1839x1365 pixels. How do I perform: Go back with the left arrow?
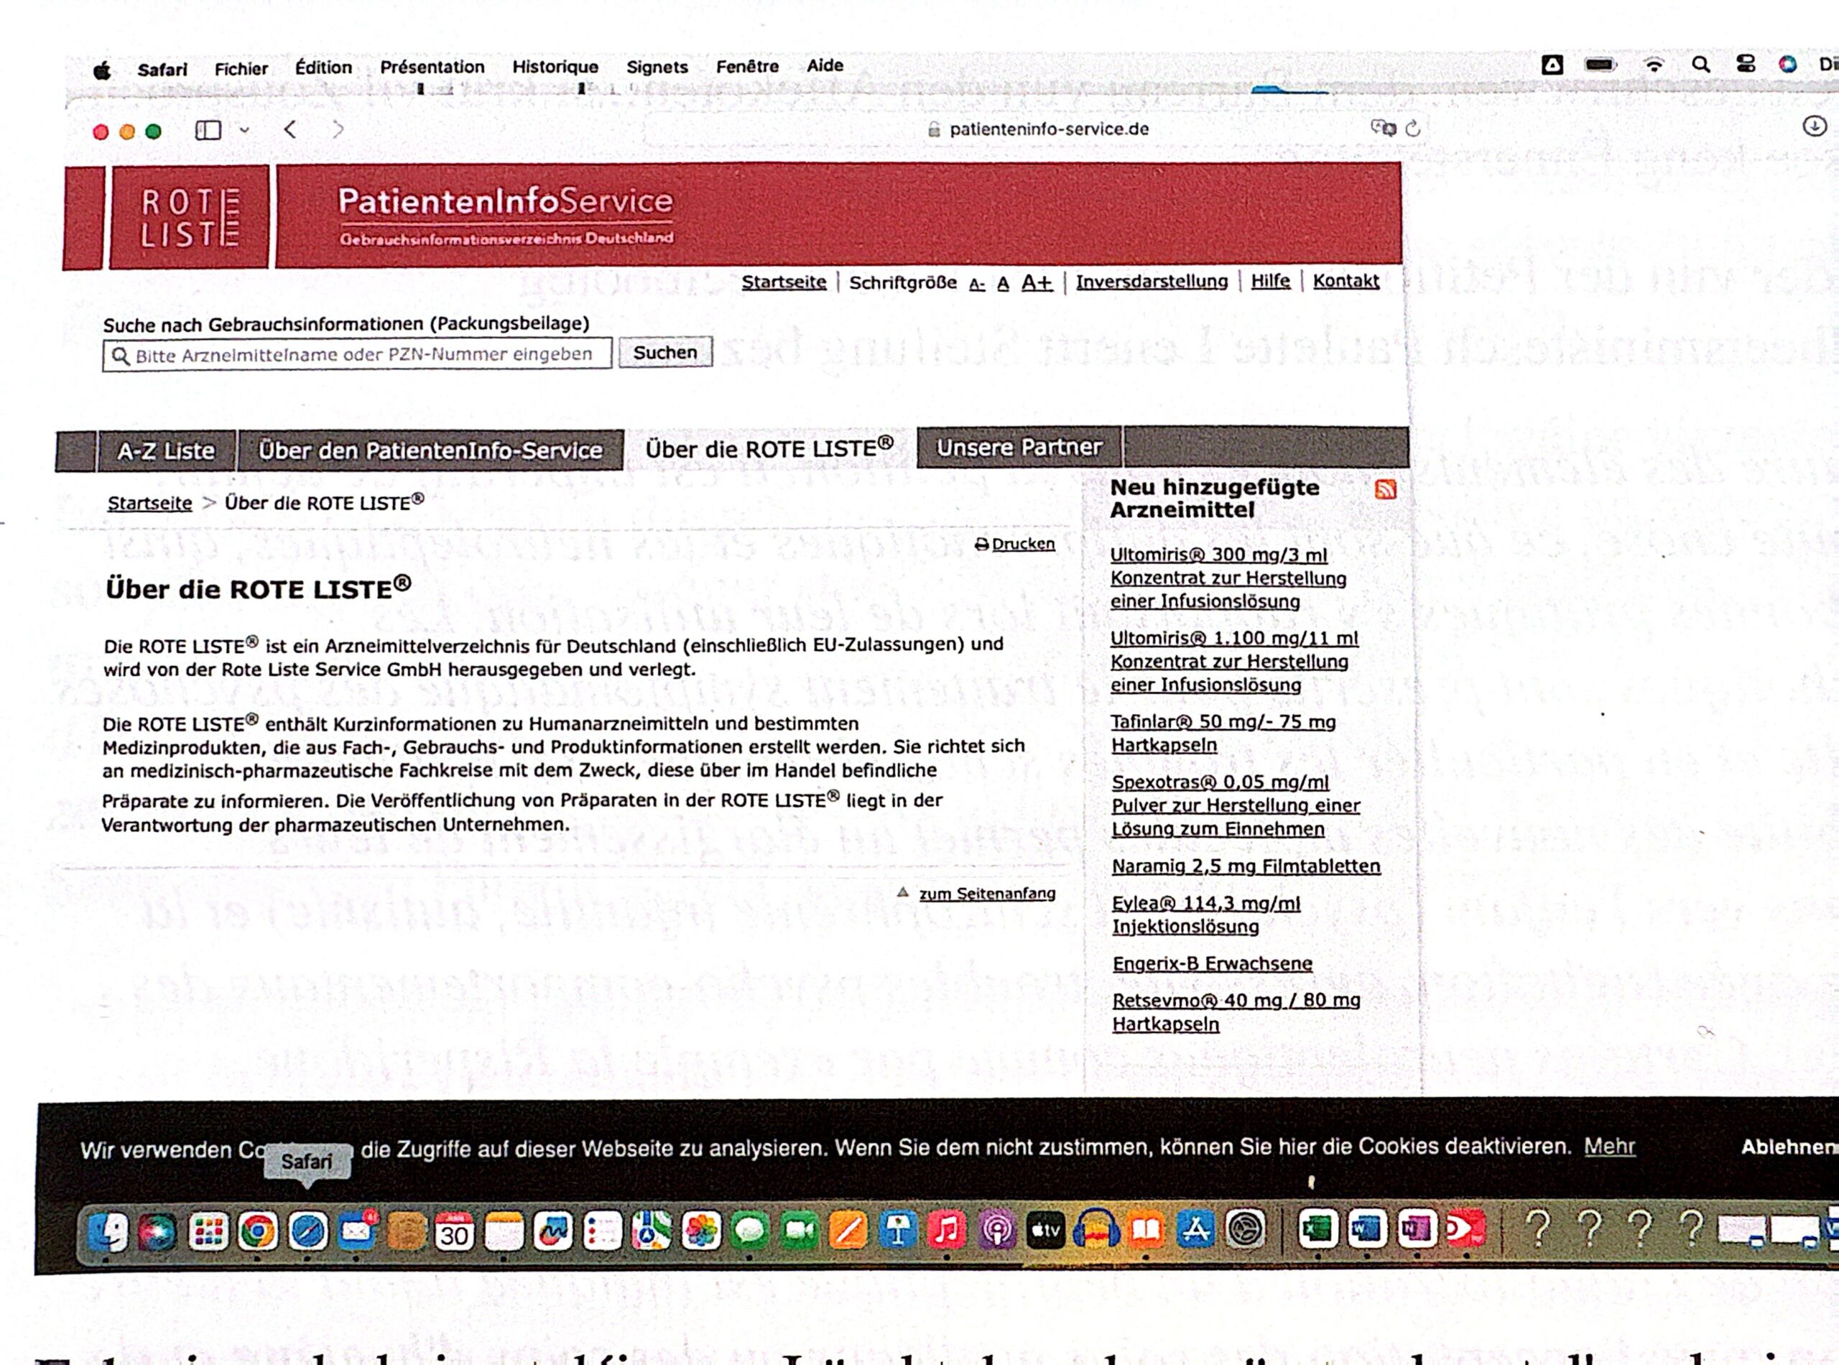pos(290,129)
